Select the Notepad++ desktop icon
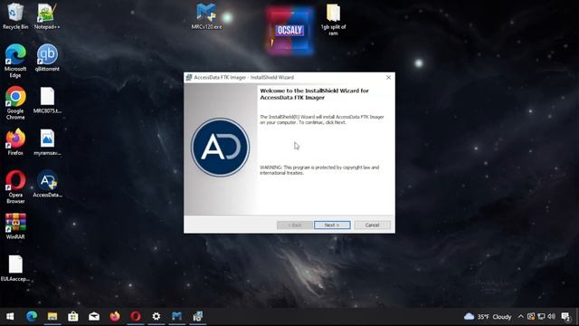The image size is (579, 326). [47, 16]
